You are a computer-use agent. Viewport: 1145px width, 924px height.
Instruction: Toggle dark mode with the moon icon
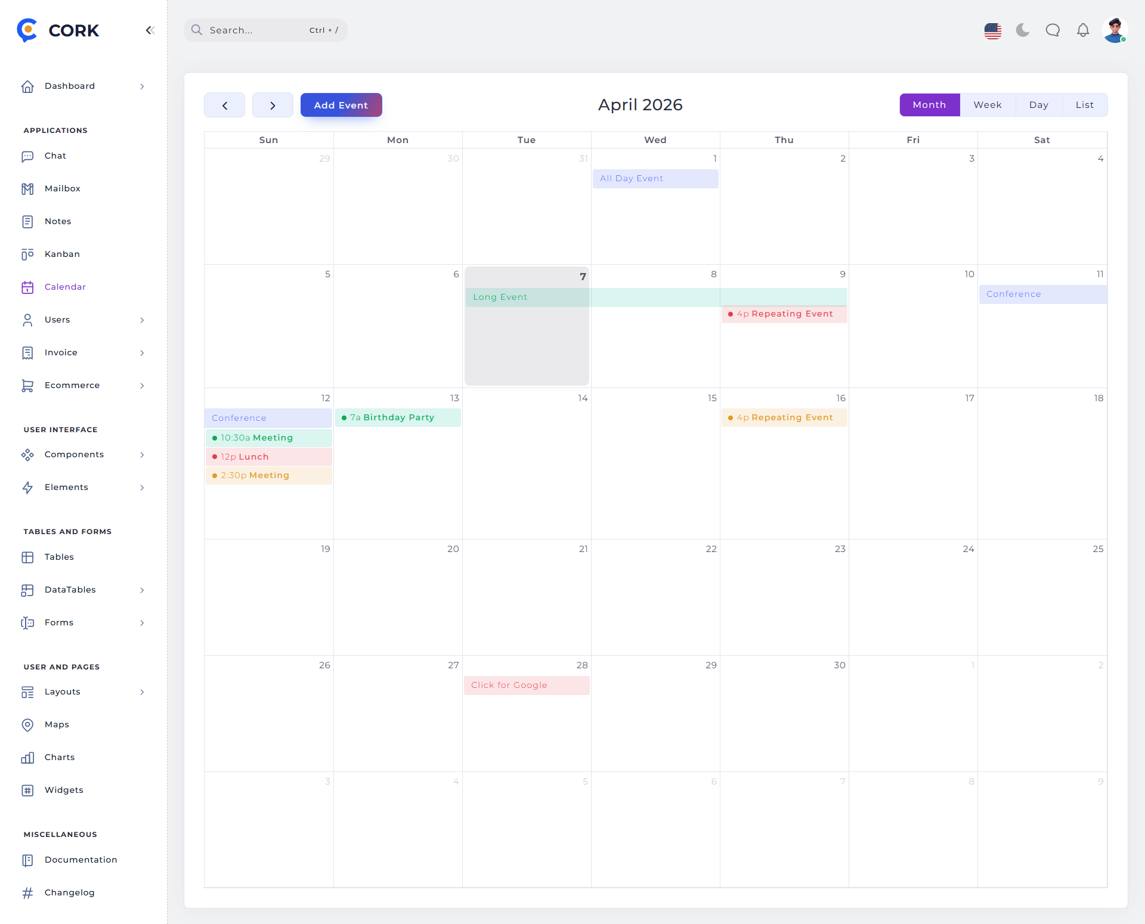point(1023,30)
